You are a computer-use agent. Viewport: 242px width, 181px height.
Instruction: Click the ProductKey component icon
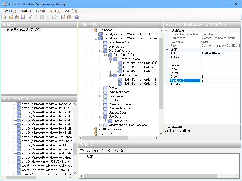(110, 121)
